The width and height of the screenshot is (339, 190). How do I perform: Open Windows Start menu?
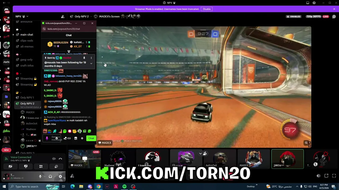click(4, 187)
